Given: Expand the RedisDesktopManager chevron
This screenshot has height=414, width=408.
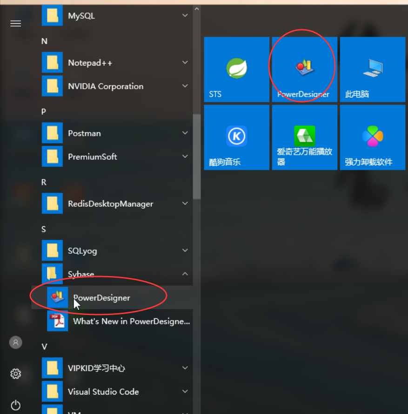Looking at the screenshot, I should (x=185, y=204).
